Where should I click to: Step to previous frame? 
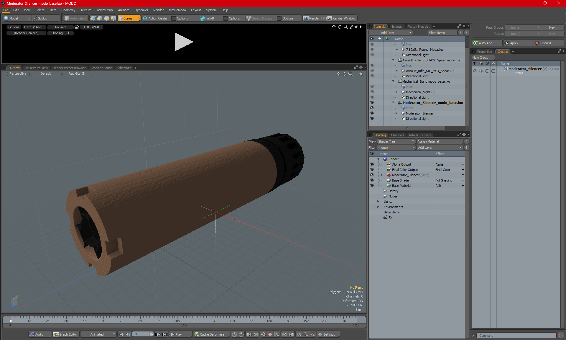click(128, 334)
